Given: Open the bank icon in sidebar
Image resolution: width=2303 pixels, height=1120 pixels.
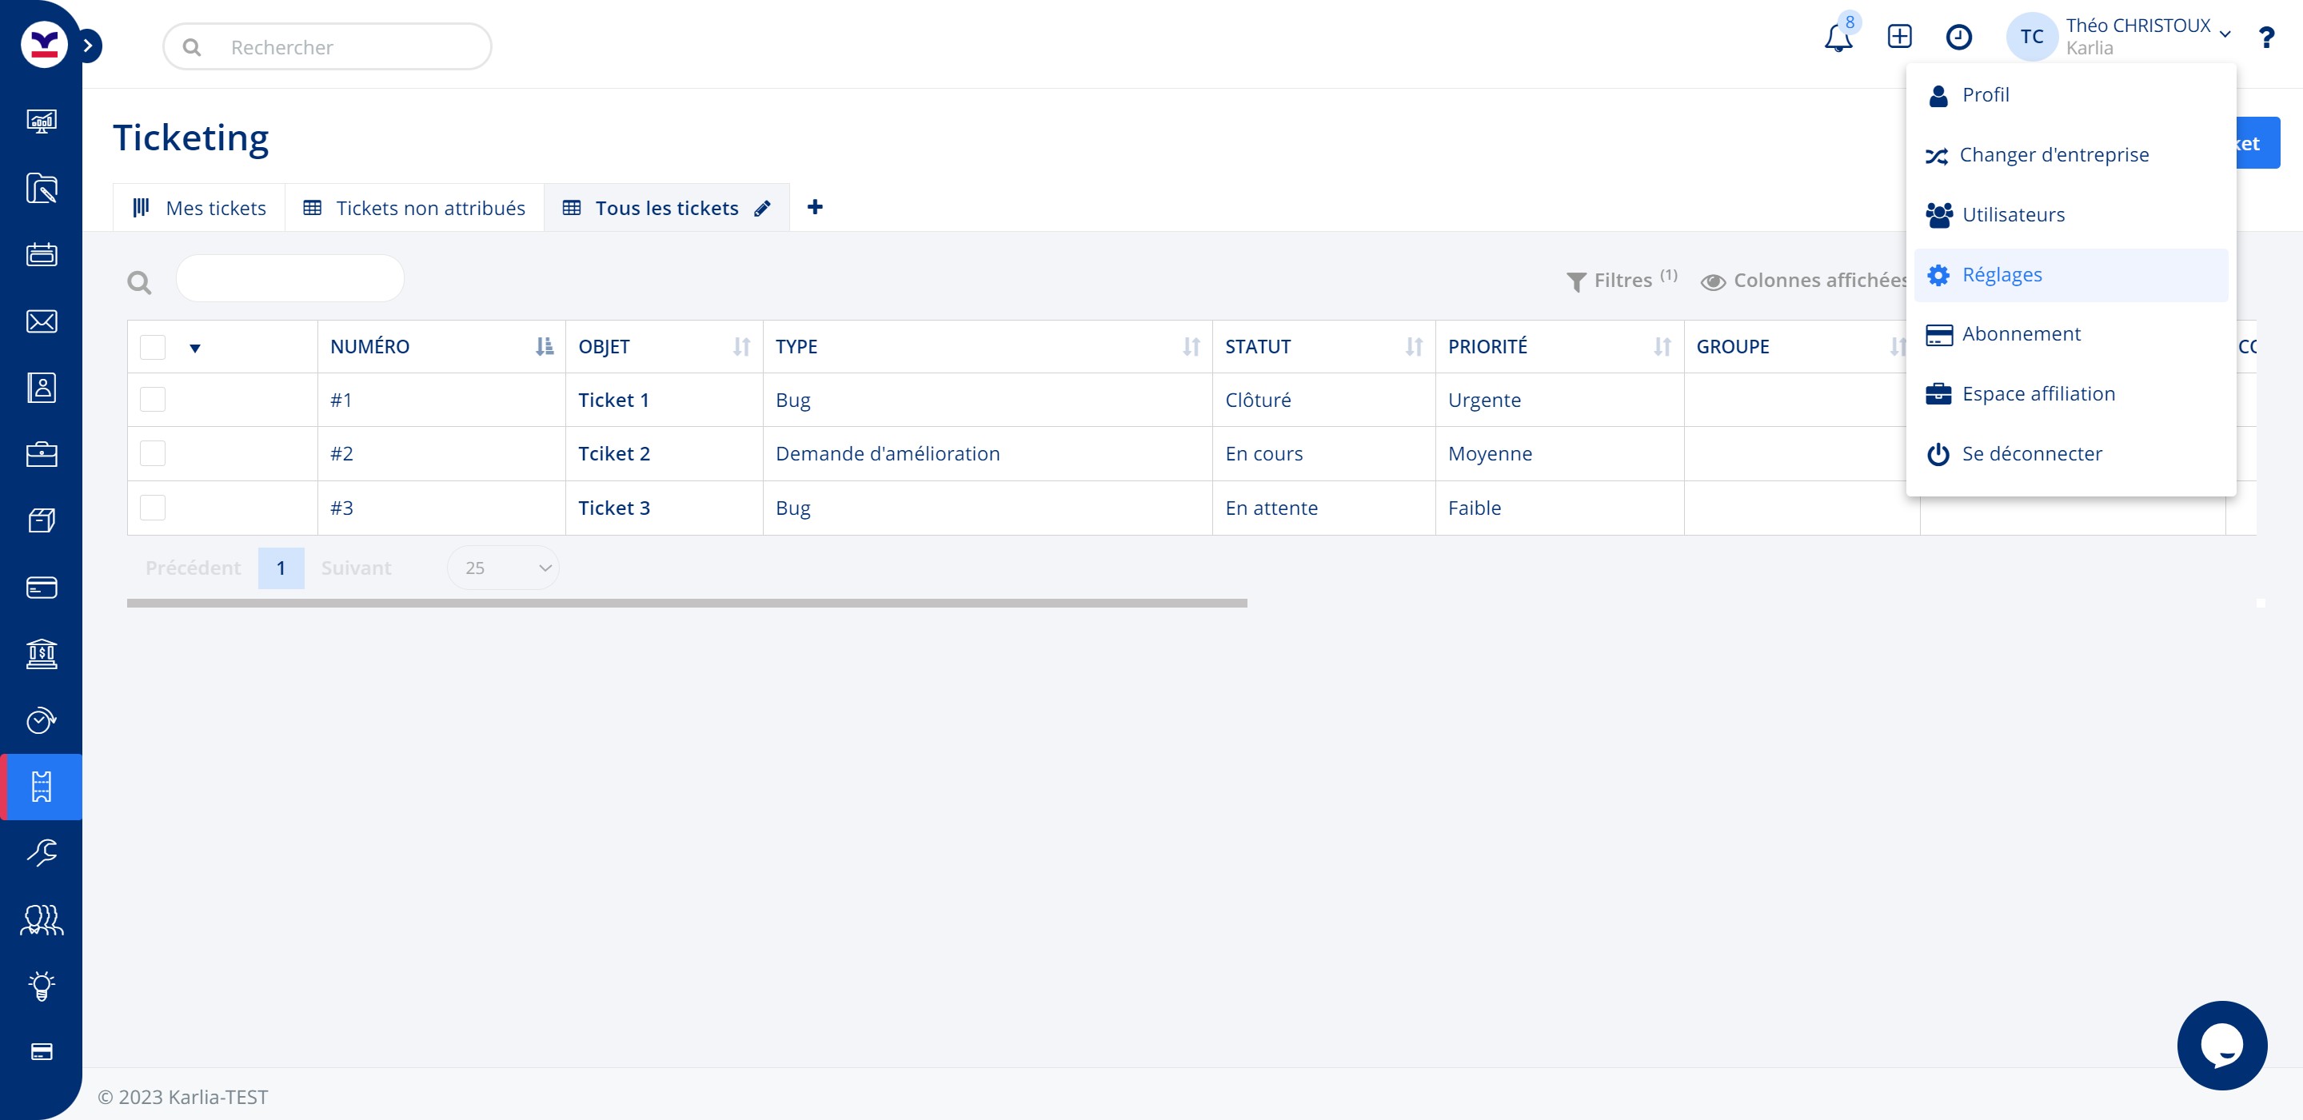Looking at the screenshot, I should (x=41, y=653).
